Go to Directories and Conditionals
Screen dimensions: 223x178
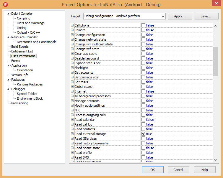tap(37, 42)
